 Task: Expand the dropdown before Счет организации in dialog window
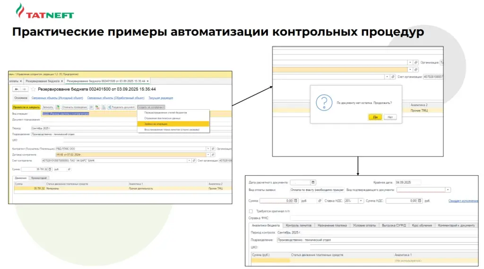pyautogui.click(x=387, y=77)
